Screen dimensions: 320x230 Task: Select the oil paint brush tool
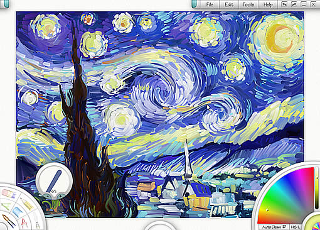(8, 221)
